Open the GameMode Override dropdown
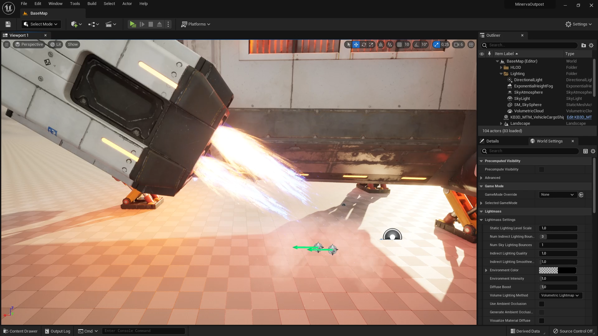This screenshot has width=598, height=336. (x=558, y=195)
